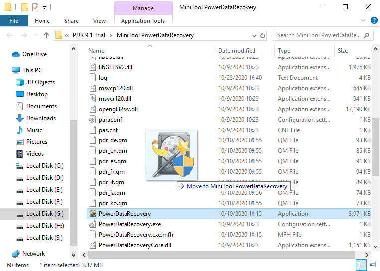Click the search magnifier icon
The image size is (380, 271).
pos(367,35)
